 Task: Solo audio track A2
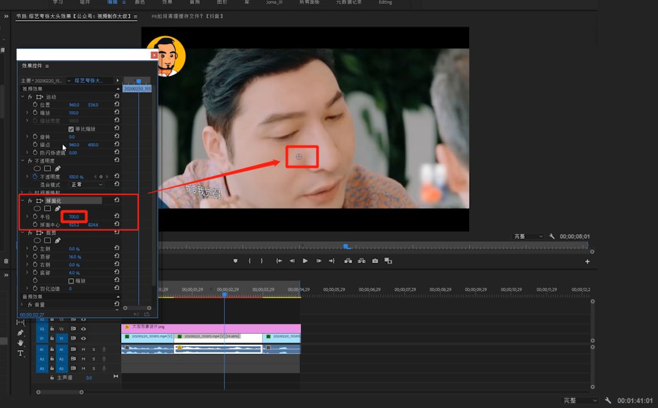click(94, 359)
